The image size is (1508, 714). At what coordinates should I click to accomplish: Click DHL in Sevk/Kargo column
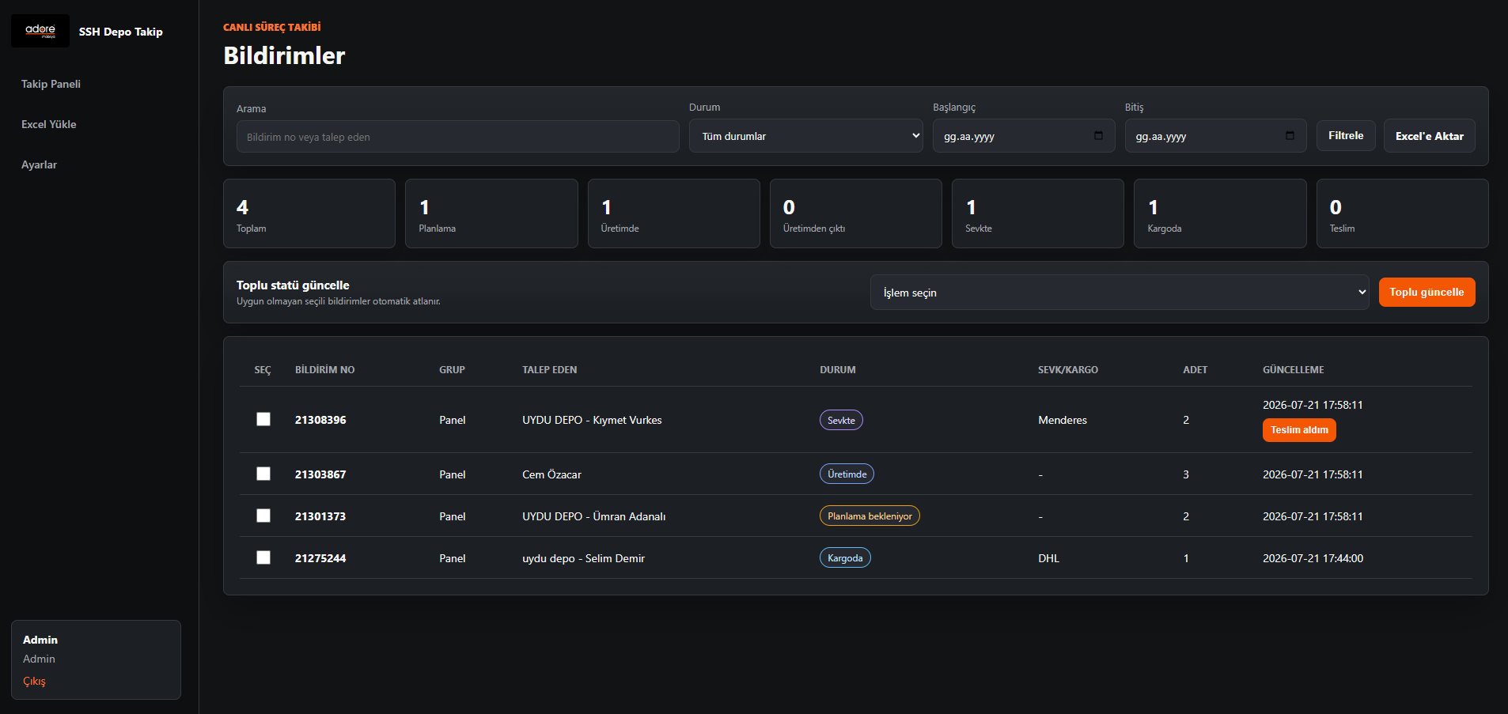(x=1048, y=558)
